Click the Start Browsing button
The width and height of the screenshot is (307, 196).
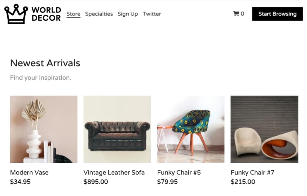click(277, 14)
